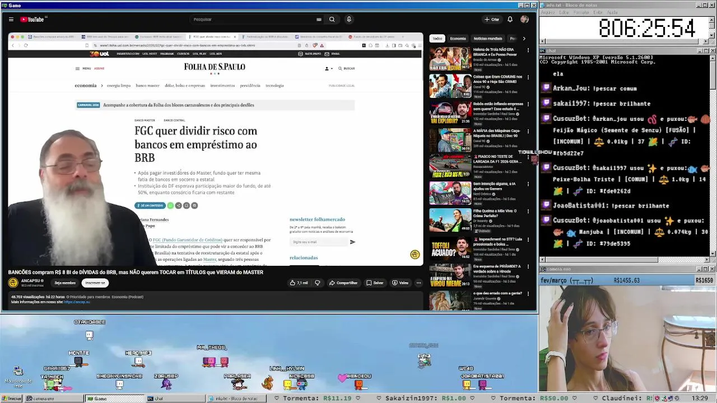717x403 pixels.
Task: Open the Helena de Troia video thumbnail
Action: point(450,59)
